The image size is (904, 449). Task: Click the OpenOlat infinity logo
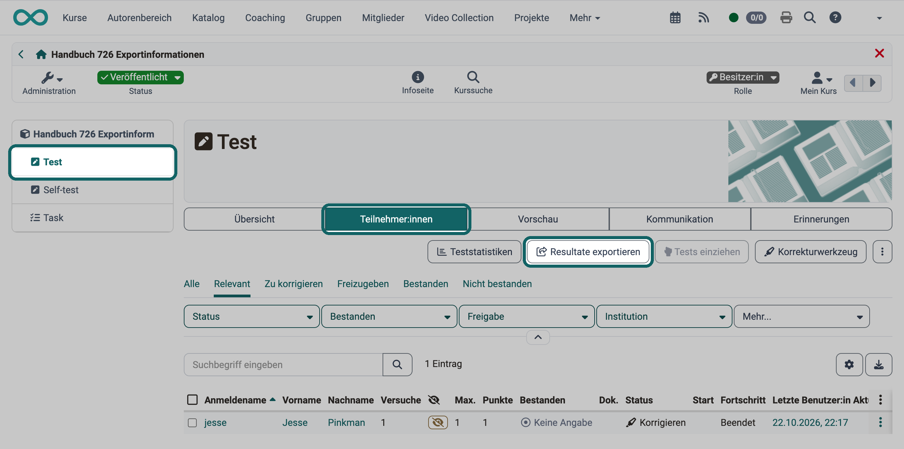pyautogui.click(x=31, y=18)
